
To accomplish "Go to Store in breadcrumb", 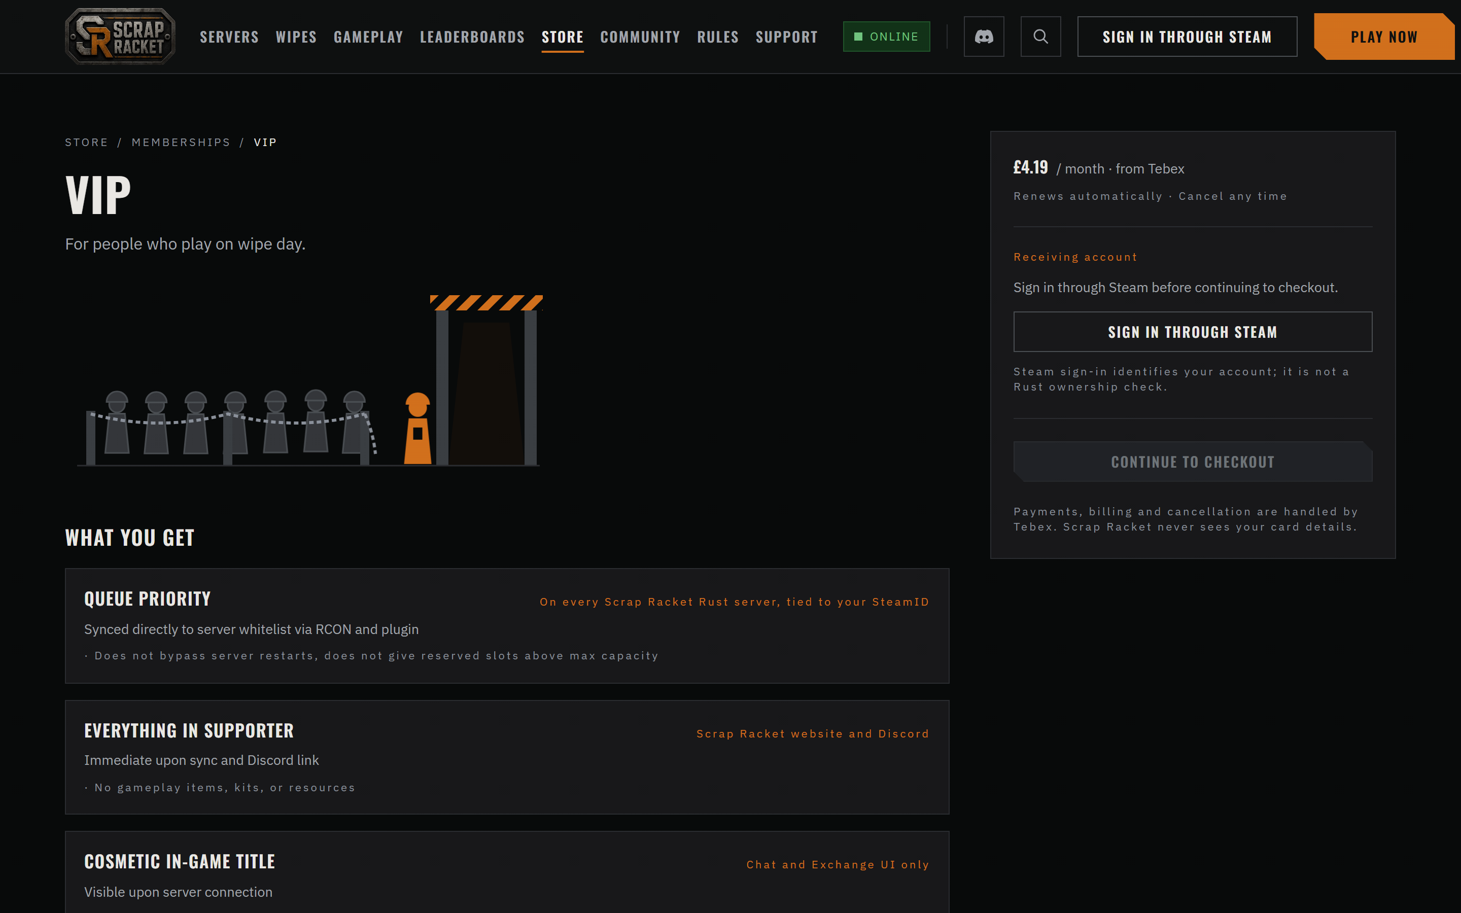I will pos(86,143).
